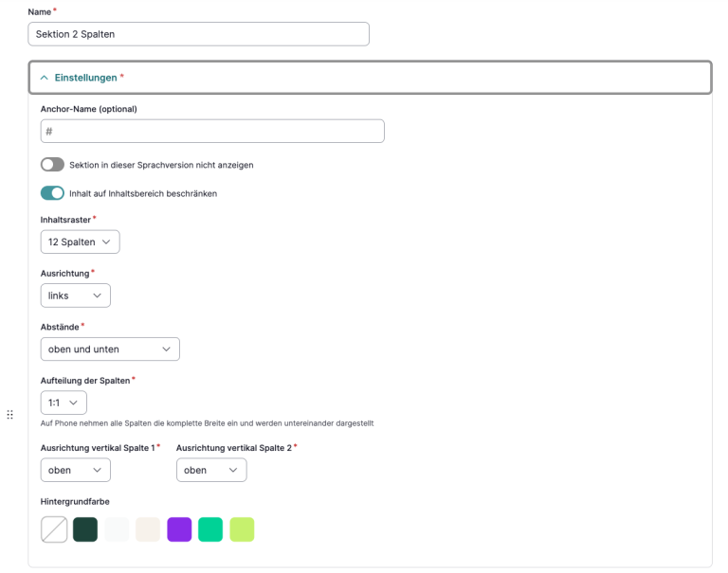Open vertical alignment dropdown for Spalte 2
728x573 pixels.
tap(210, 471)
